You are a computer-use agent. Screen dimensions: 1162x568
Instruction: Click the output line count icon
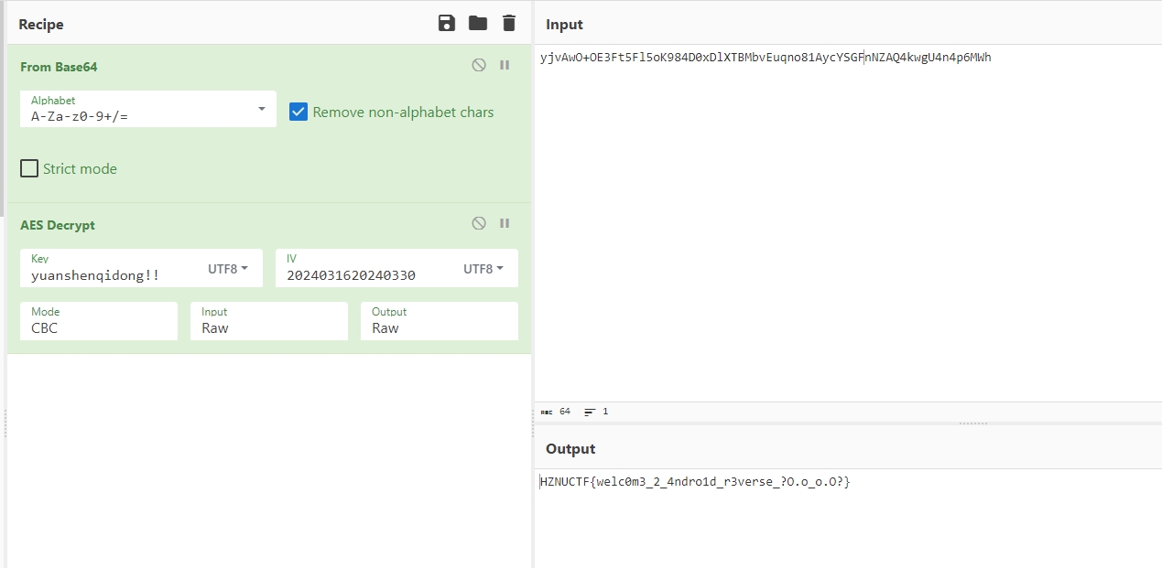click(x=590, y=413)
